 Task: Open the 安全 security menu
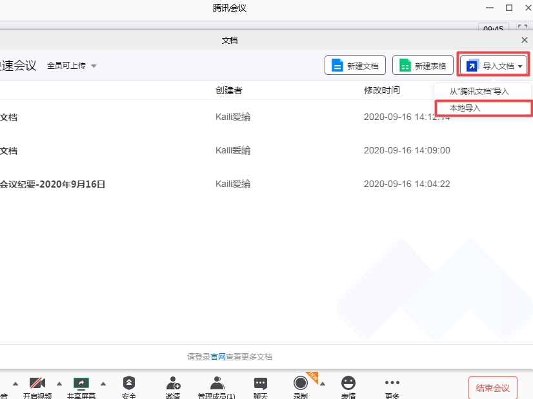(x=129, y=387)
